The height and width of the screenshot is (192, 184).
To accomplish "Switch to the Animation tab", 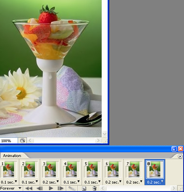I will 12,156.
